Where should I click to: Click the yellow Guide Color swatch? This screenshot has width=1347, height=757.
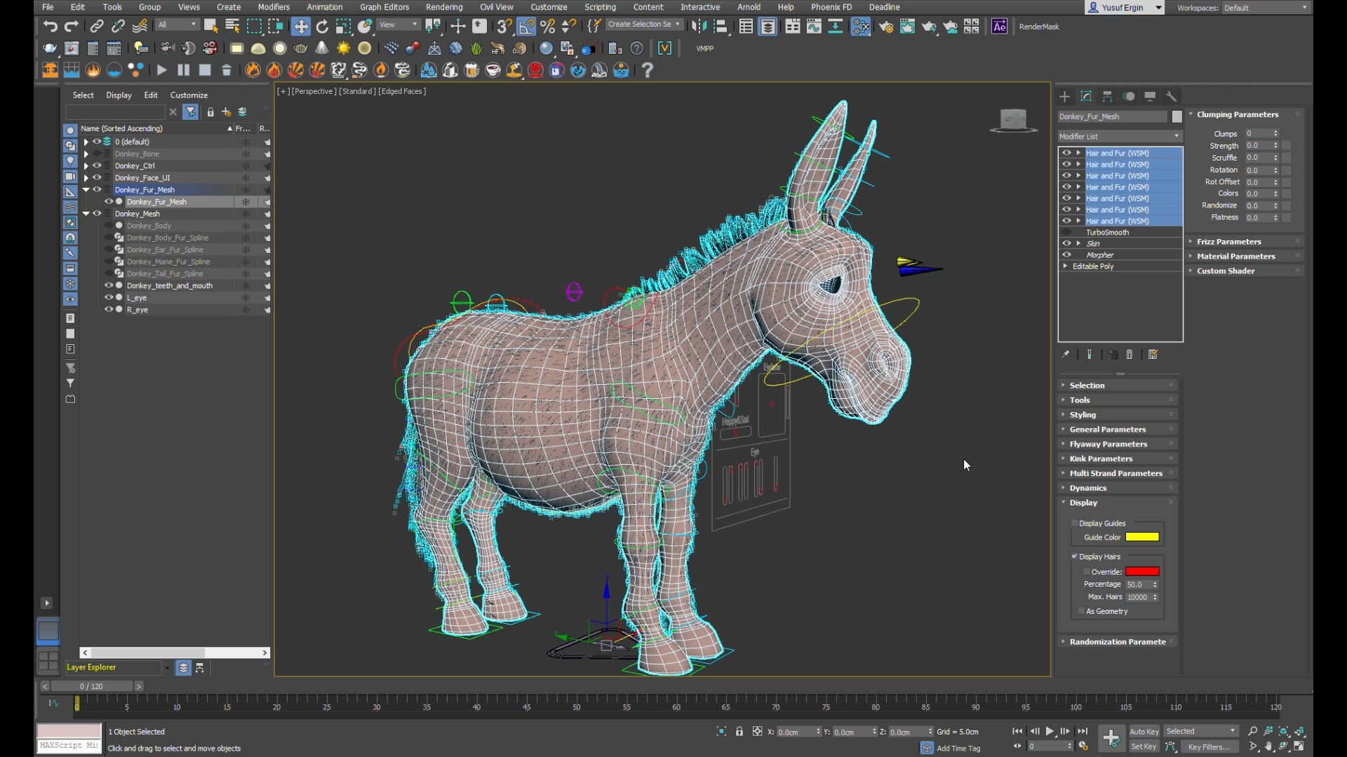click(x=1144, y=537)
